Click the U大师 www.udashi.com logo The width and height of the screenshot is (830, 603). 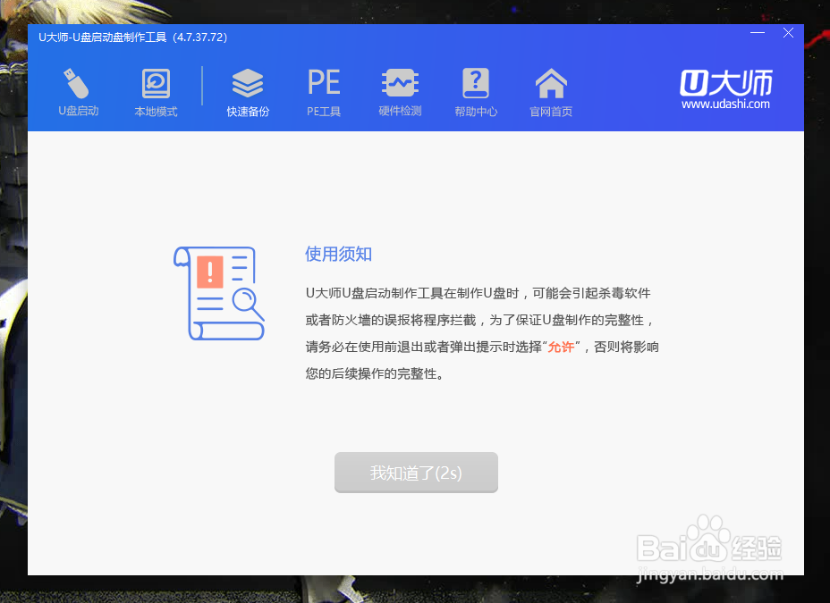point(725,88)
